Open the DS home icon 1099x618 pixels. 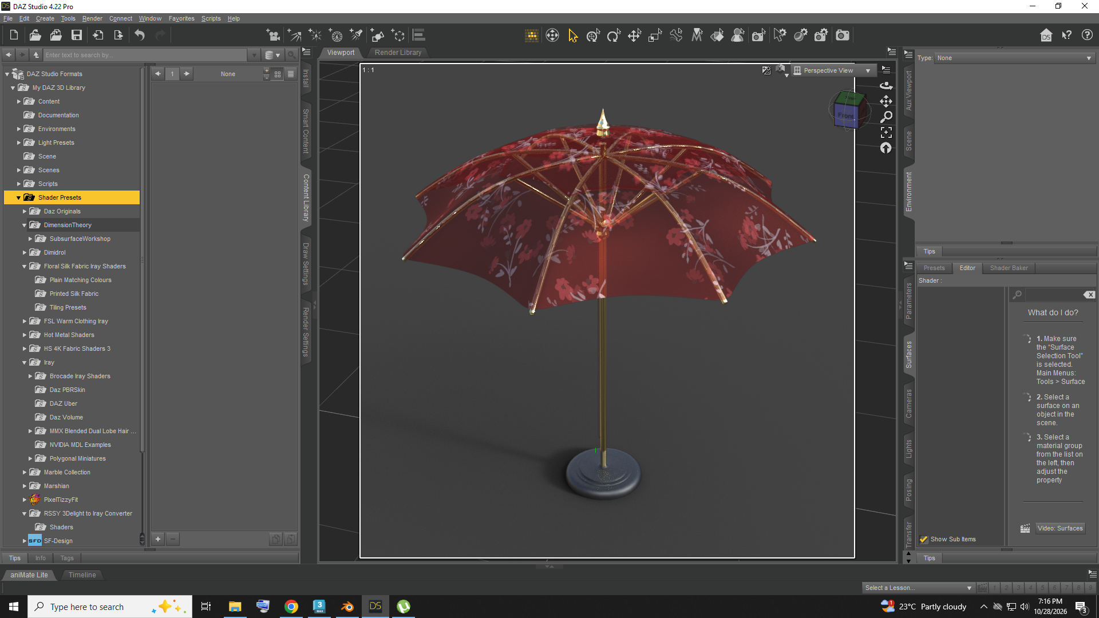1046,35
